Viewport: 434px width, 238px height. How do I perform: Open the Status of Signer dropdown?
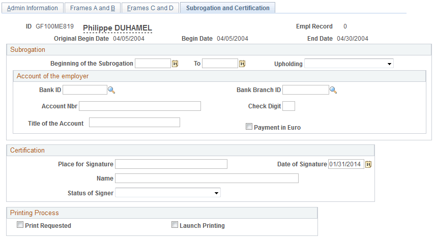click(x=168, y=193)
